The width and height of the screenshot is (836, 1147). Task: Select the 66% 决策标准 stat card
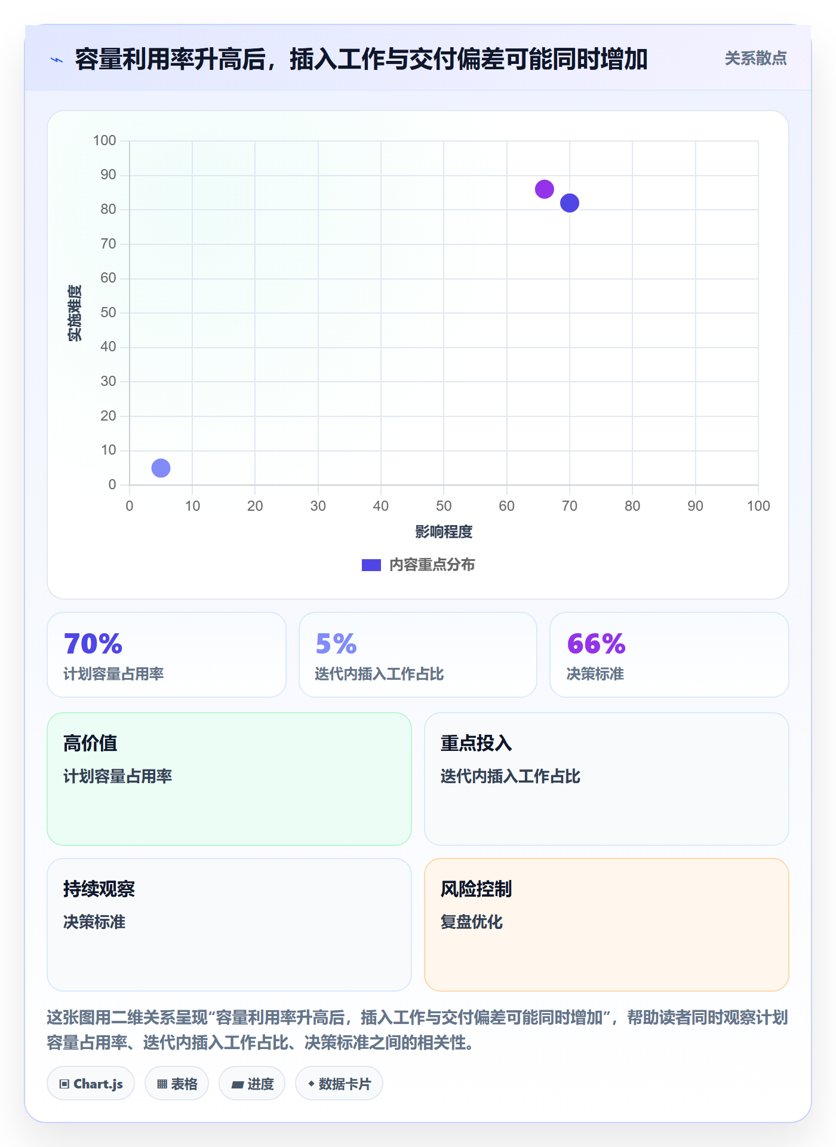tap(669, 655)
